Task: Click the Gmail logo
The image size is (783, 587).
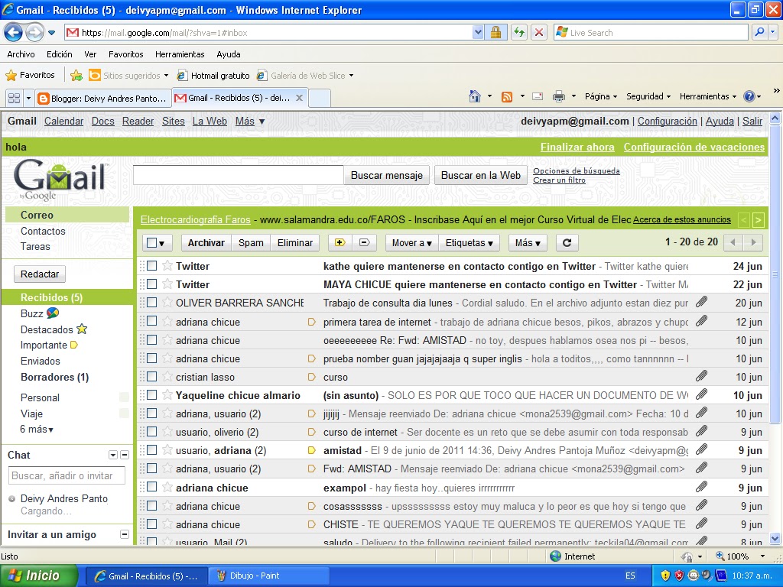Action: coord(61,179)
